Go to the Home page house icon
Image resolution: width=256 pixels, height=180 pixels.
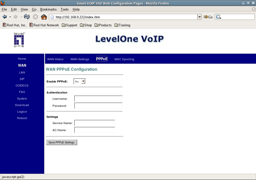point(44,17)
